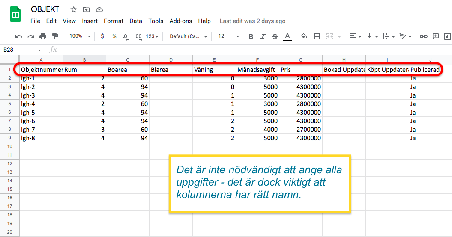Open the 100% zoom dropdown
Viewport: 452px width, 237px height.
tap(80, 36)
